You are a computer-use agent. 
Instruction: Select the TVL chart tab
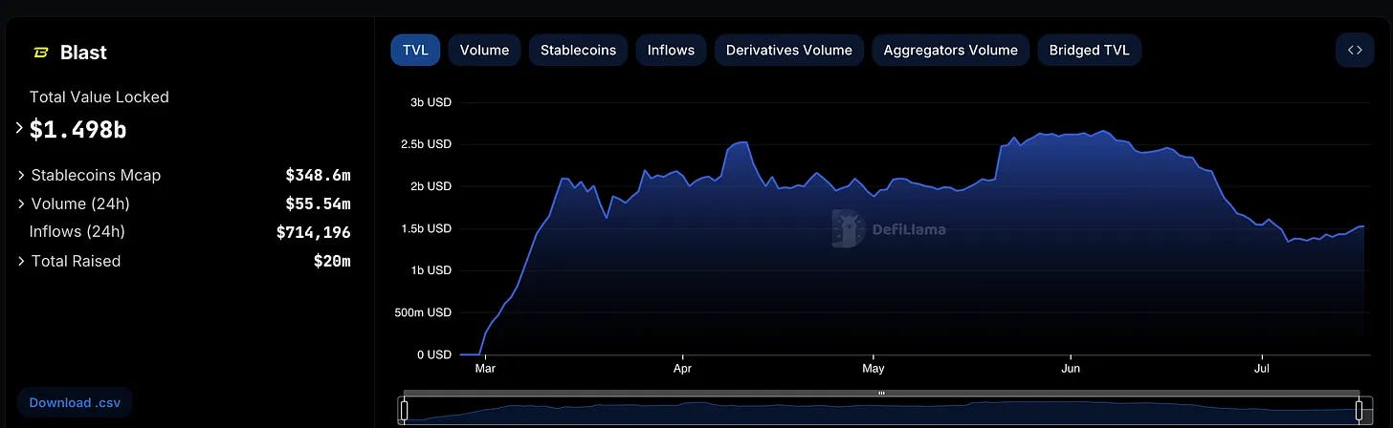coord(415,50)
